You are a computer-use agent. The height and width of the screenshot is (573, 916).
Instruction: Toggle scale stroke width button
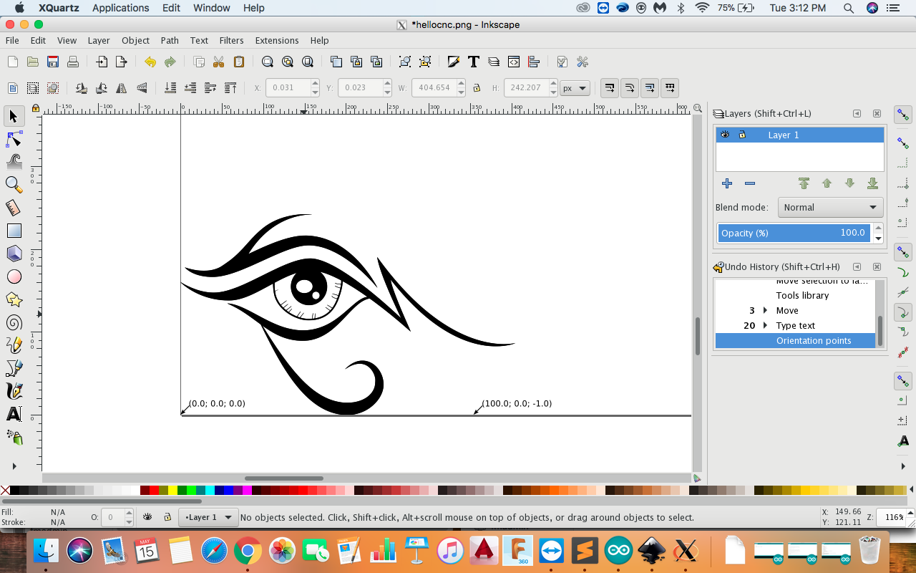tap(609, 88)
